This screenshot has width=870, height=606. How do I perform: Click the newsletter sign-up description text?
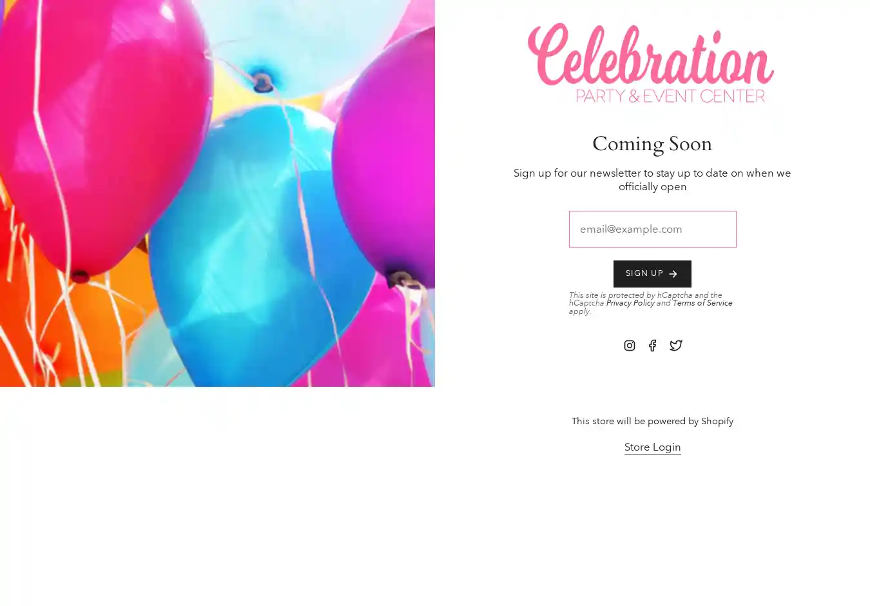coord(652,180)
